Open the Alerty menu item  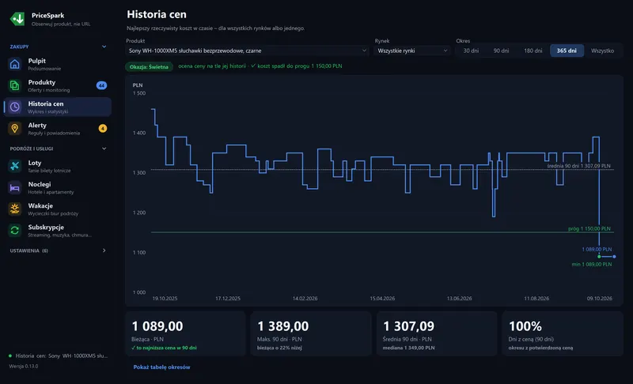click(x=57, y=129)
